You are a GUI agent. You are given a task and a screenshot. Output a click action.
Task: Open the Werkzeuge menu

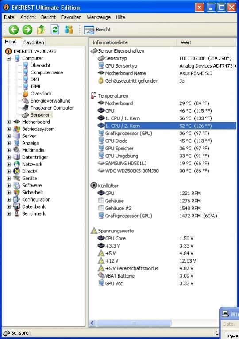99,17
